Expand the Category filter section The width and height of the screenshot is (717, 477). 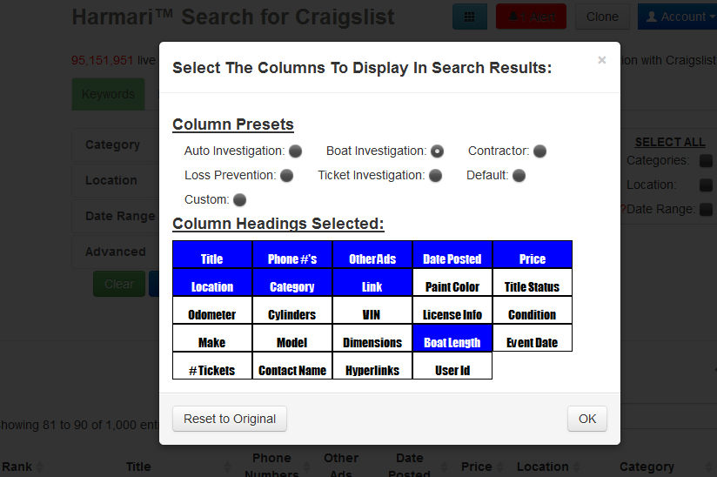click(115, 145)
